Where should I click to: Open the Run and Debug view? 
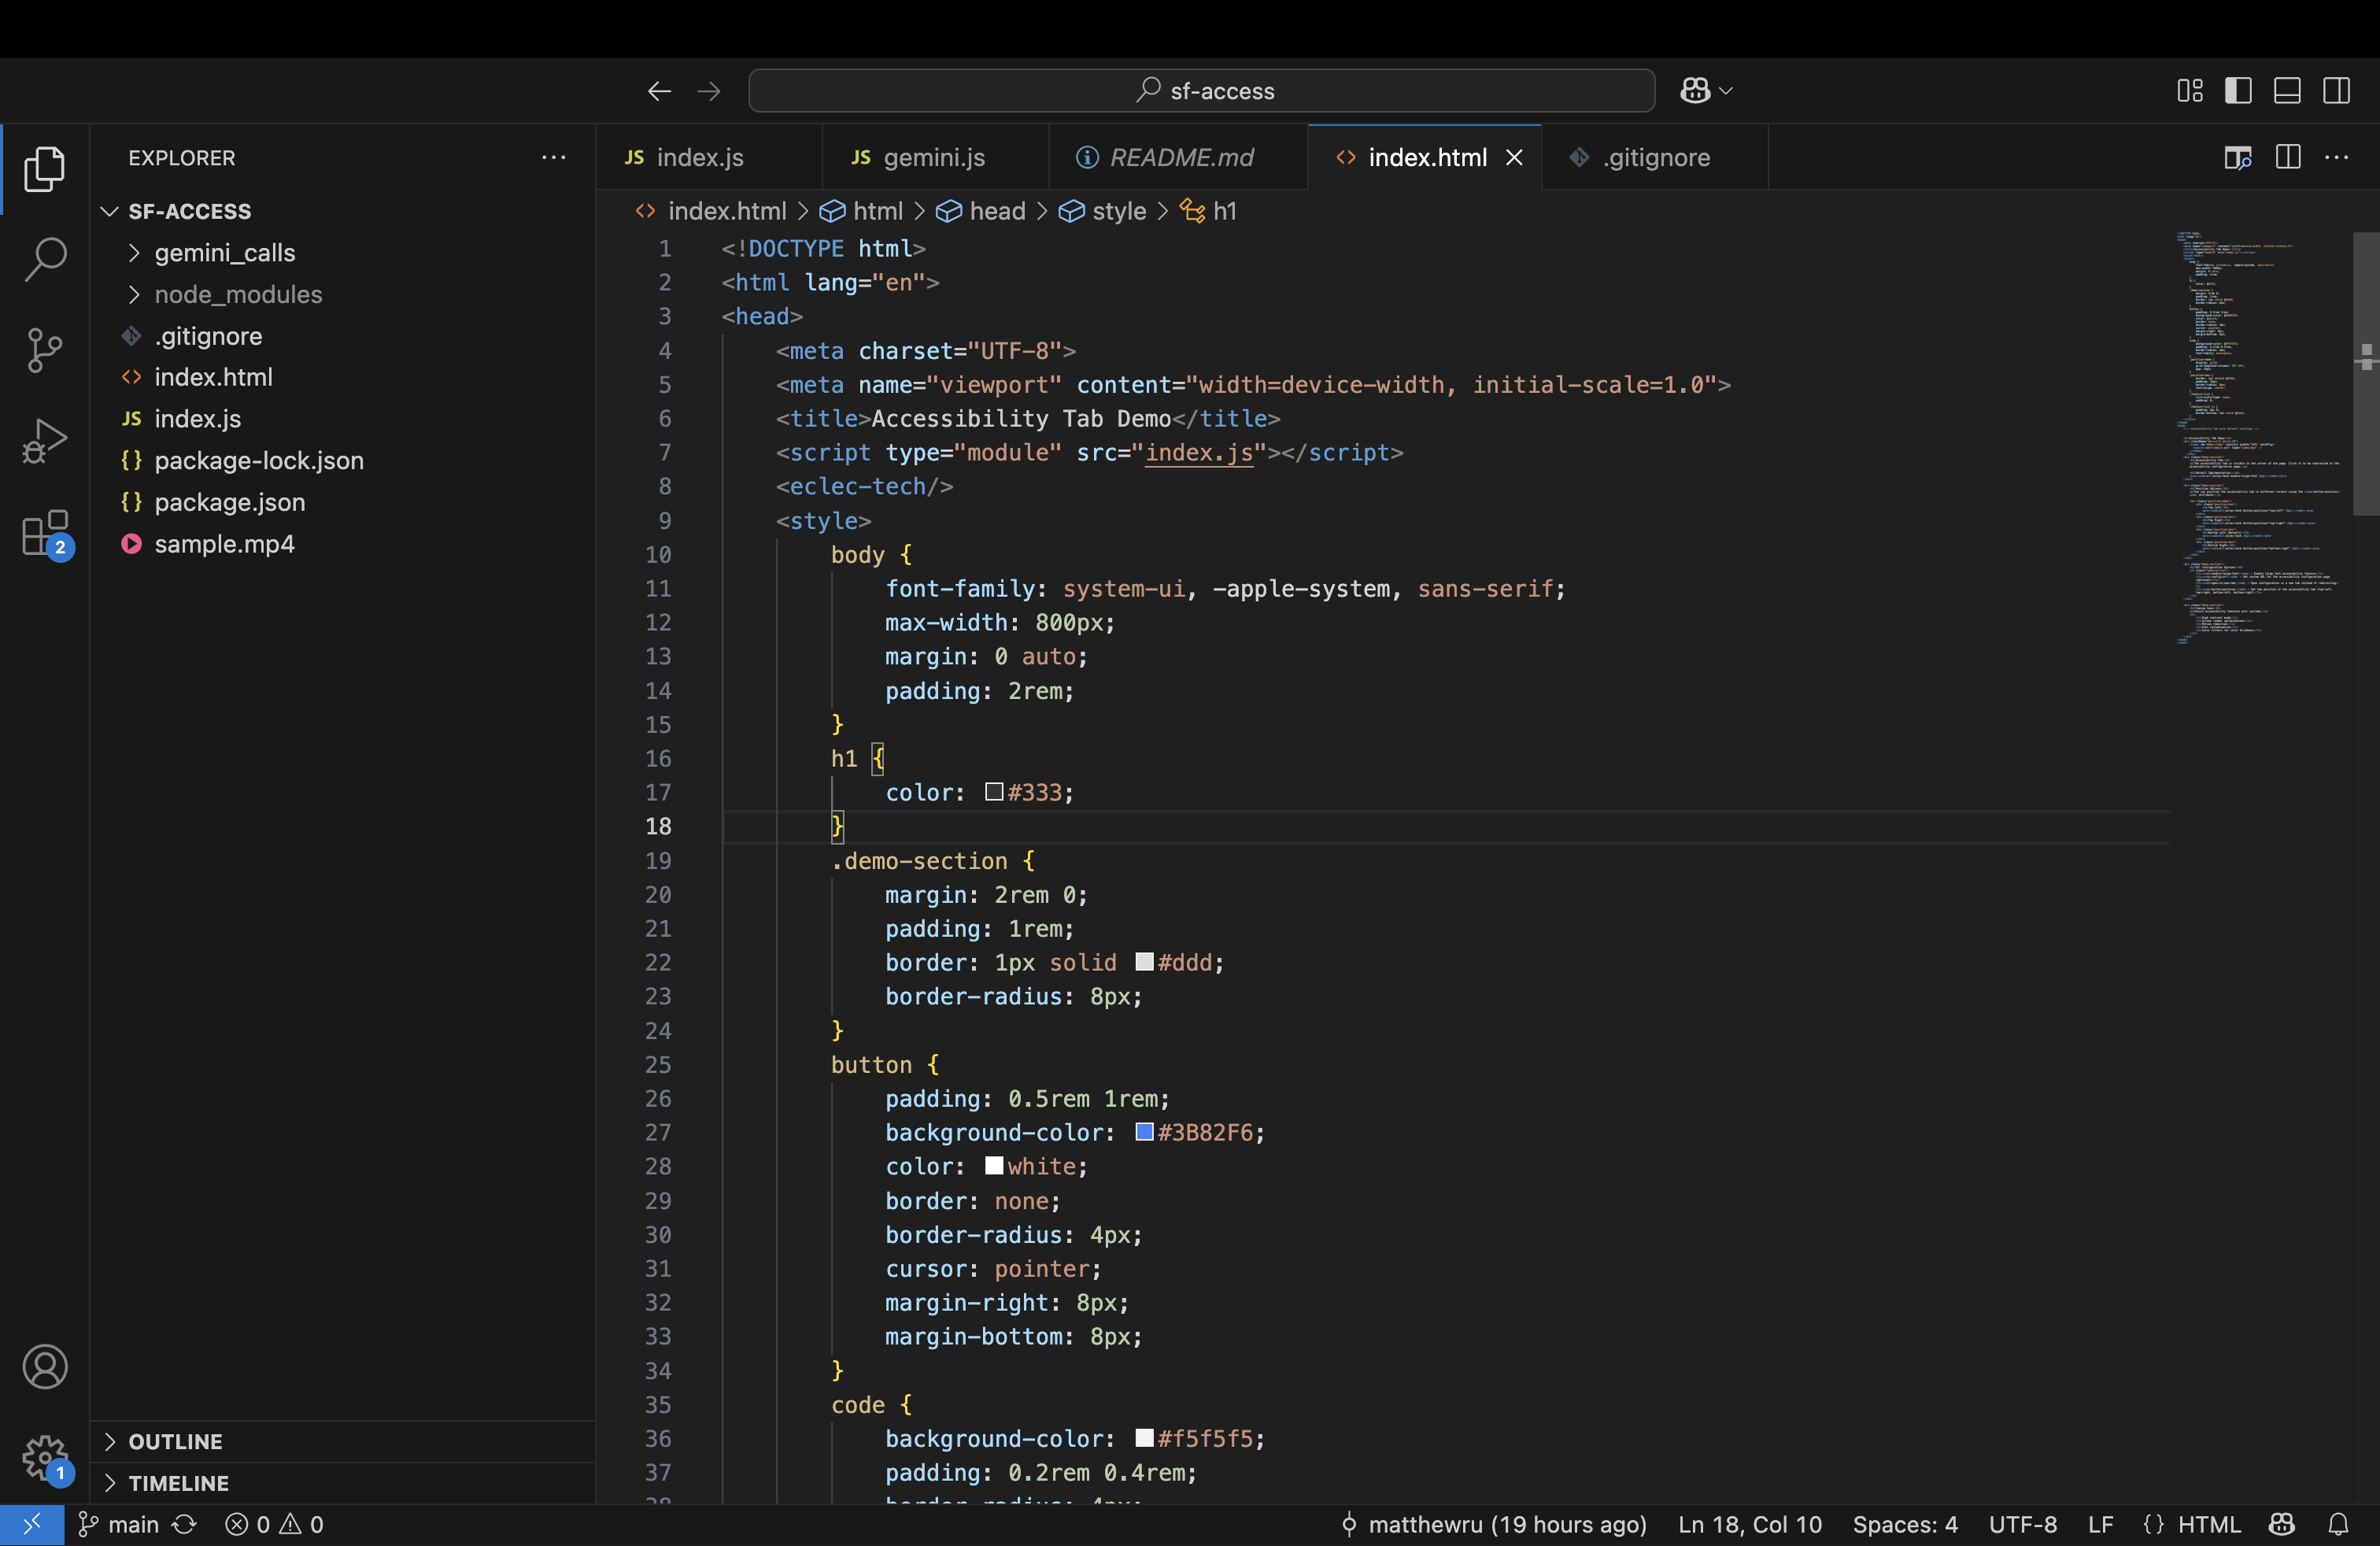(x=44, y=440)
